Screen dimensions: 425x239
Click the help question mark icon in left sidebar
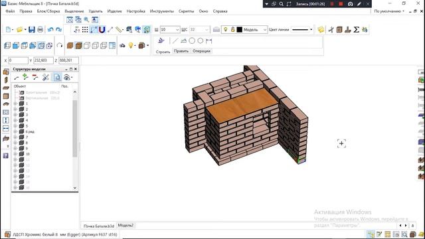click(x=6, y=155)
